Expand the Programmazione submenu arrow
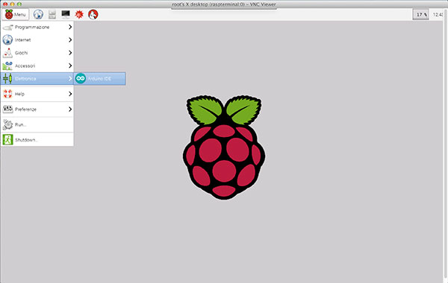 (x=70, y=27)
